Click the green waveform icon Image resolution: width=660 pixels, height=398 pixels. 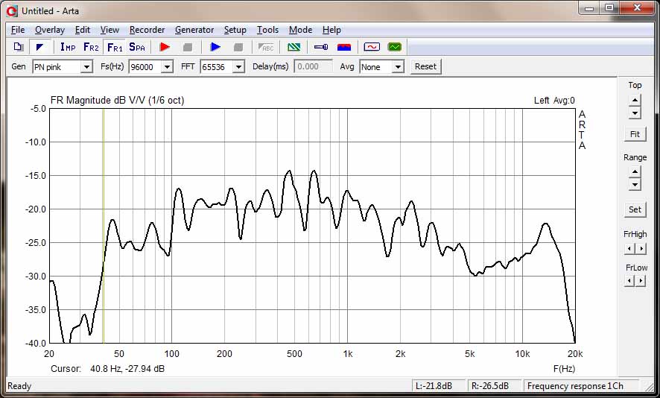pos(395,47)
